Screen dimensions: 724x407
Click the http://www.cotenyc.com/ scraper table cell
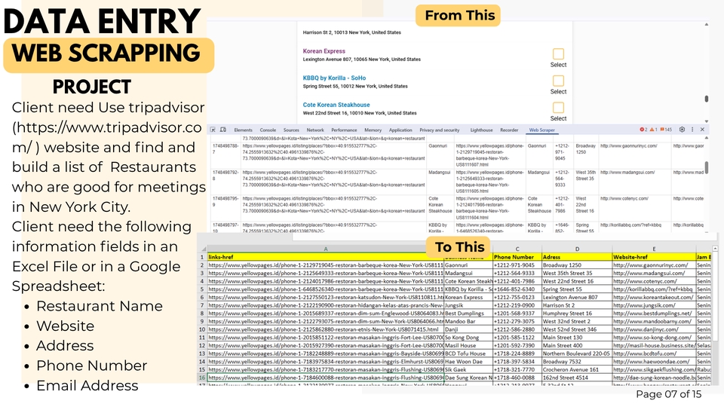coord(634,208)
